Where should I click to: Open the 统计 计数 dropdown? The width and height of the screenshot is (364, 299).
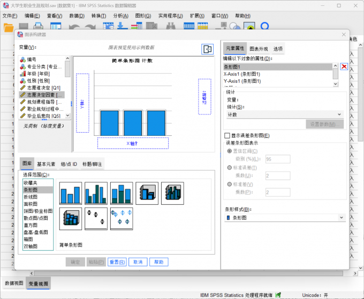(285, 114)
